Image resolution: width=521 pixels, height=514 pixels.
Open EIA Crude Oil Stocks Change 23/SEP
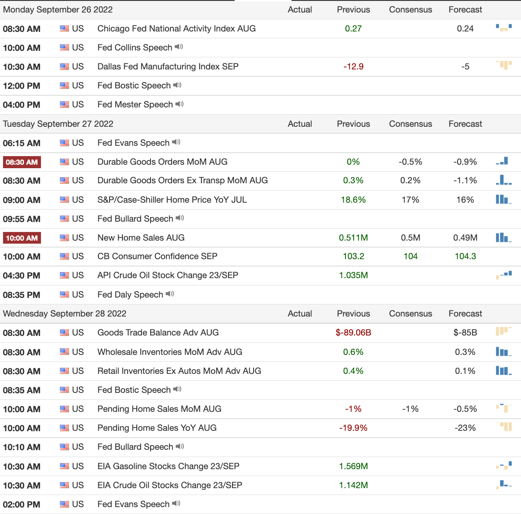click(169, 485)
